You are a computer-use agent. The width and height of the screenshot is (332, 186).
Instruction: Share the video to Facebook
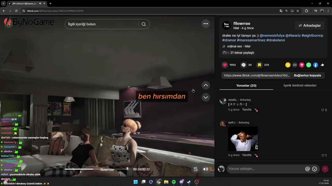tap(315, 65)
